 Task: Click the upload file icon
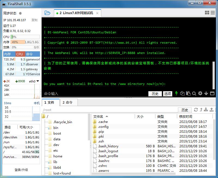coord(212,110)
